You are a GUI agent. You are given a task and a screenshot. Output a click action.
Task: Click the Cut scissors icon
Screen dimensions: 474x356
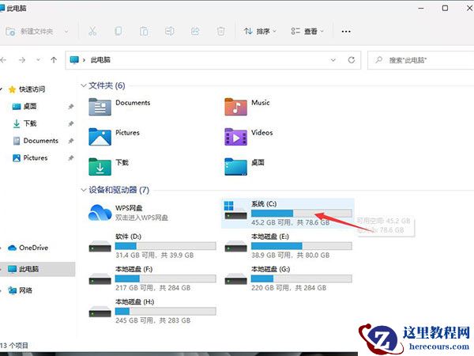click(92, 31)
